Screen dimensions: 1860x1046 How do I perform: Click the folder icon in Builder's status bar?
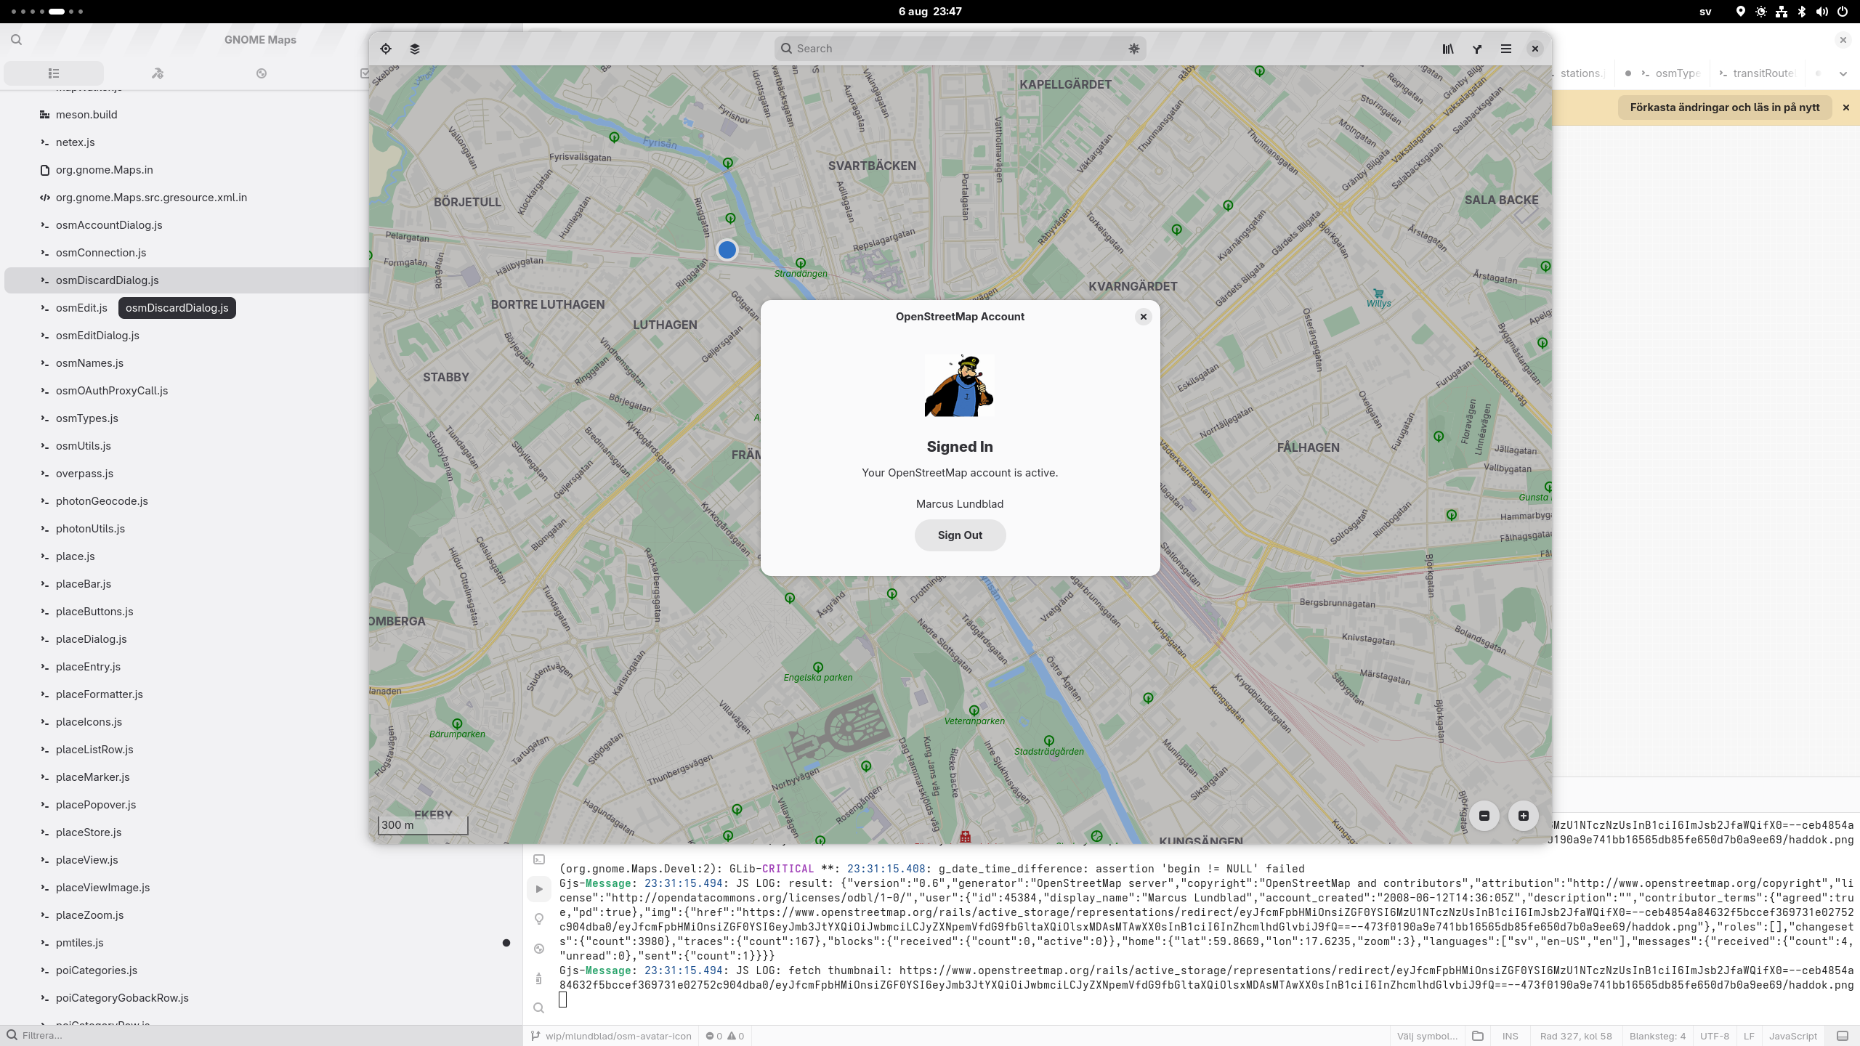[1477, 1036]
